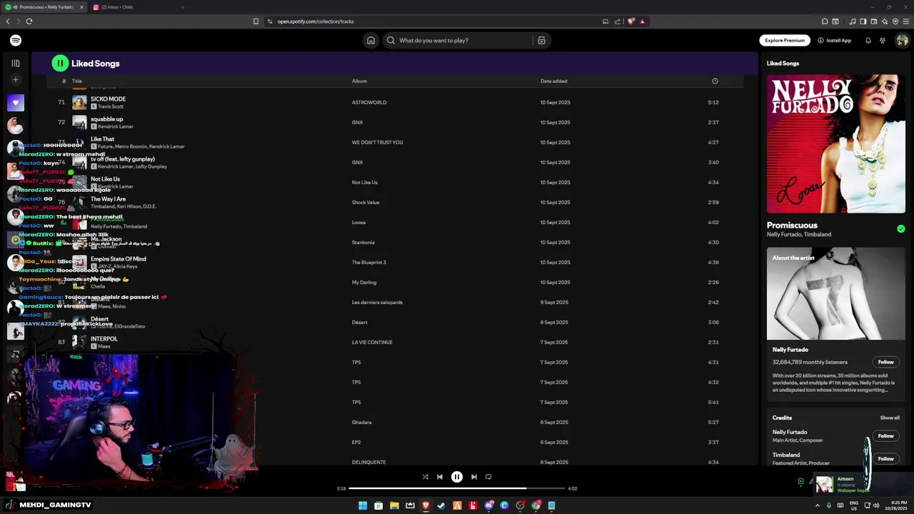This screenshot has width=914, height=514.
Task: Open the LA VIE CONTINUE album link
Action: point(372,342)
